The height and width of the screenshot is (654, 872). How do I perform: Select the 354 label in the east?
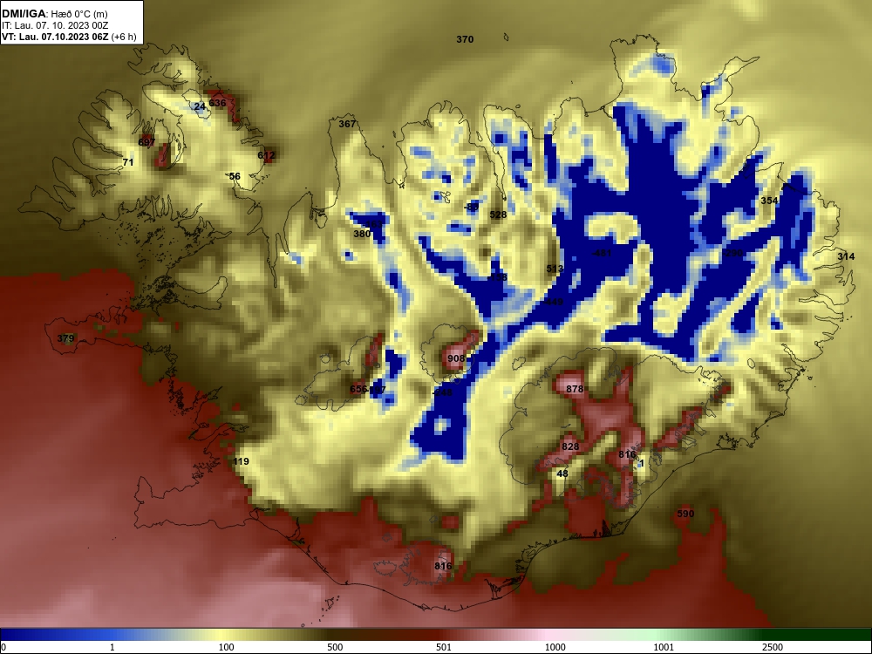pos(769,201)
